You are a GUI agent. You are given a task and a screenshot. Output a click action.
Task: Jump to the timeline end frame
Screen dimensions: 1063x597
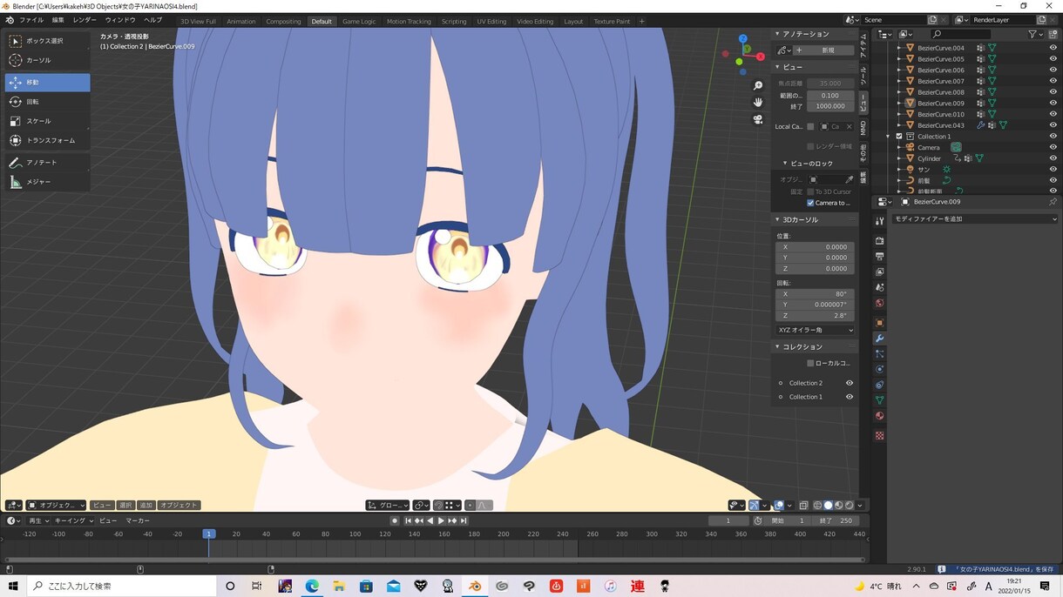464,520
